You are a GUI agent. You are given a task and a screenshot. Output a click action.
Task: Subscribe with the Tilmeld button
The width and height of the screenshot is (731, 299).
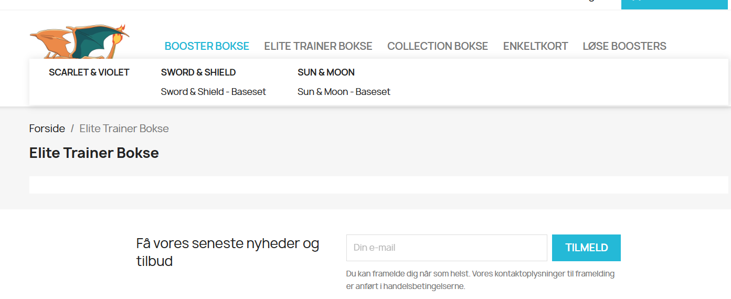(x=586, y=248)
